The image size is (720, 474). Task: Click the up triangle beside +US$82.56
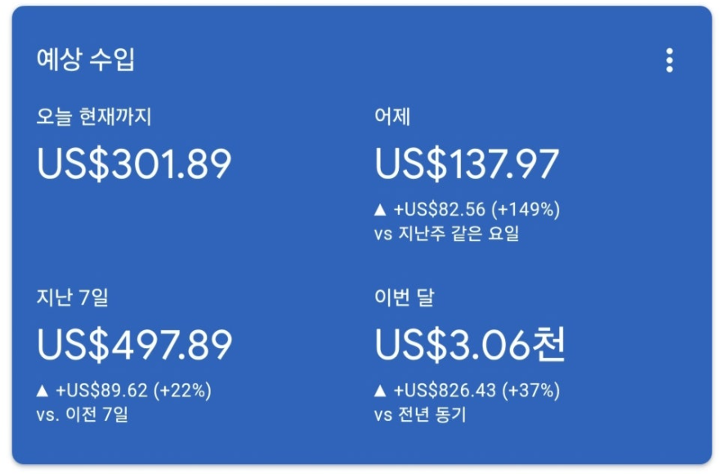[380, 210]
